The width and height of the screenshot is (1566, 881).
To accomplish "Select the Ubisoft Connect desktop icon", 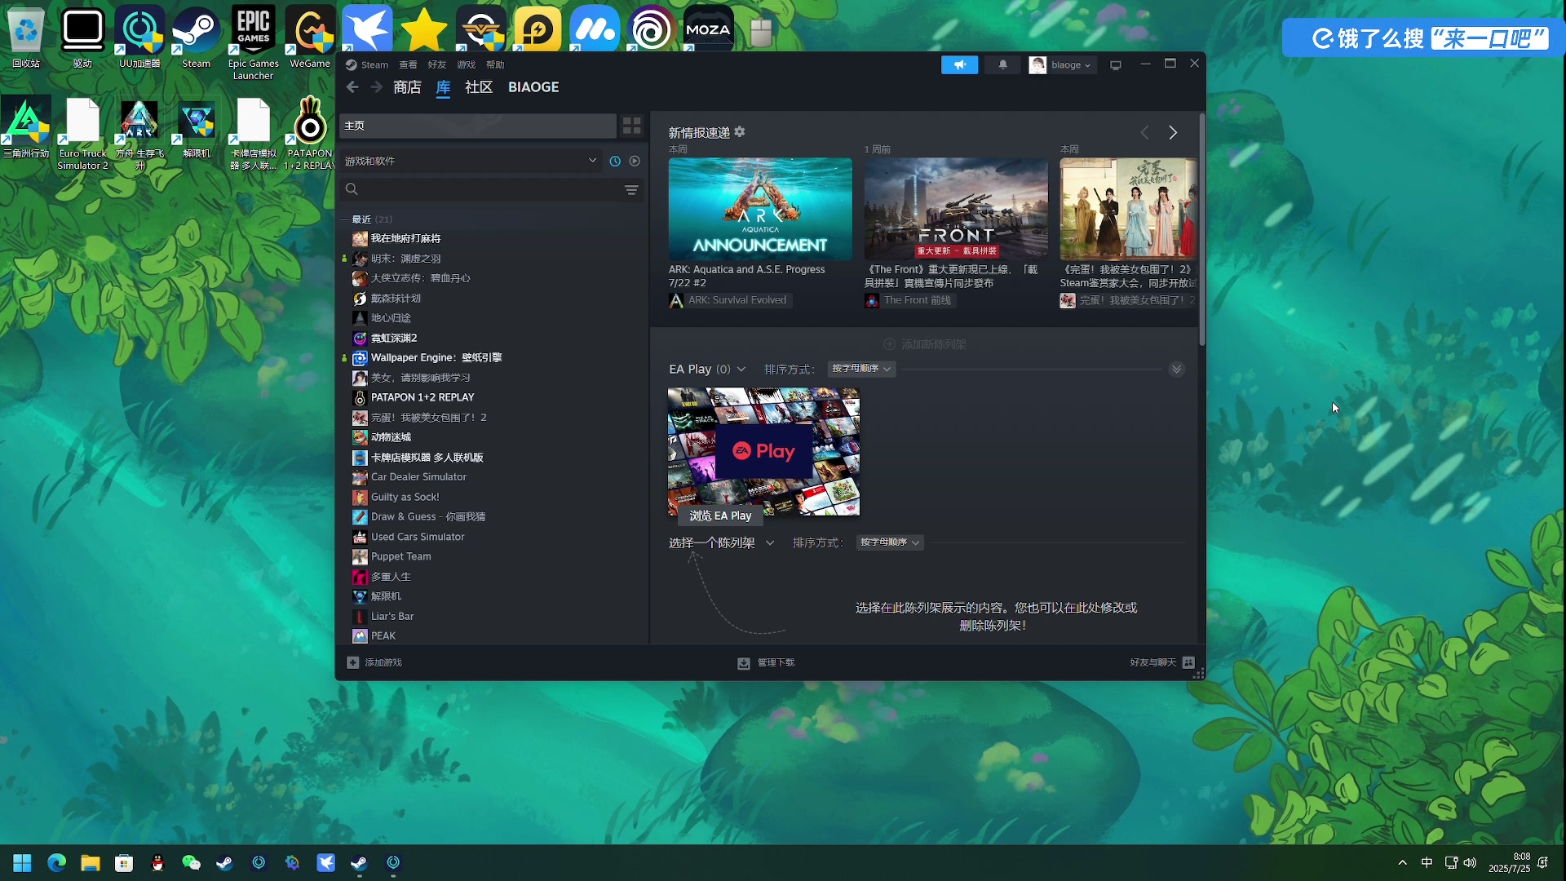I will 651,29.
